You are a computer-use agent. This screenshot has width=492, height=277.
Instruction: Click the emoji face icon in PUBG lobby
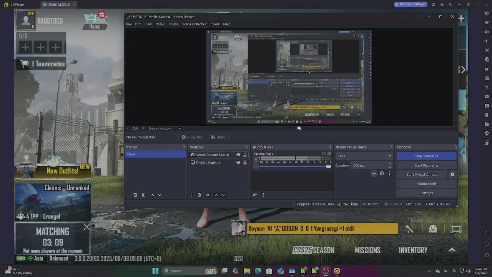(433, 229)
